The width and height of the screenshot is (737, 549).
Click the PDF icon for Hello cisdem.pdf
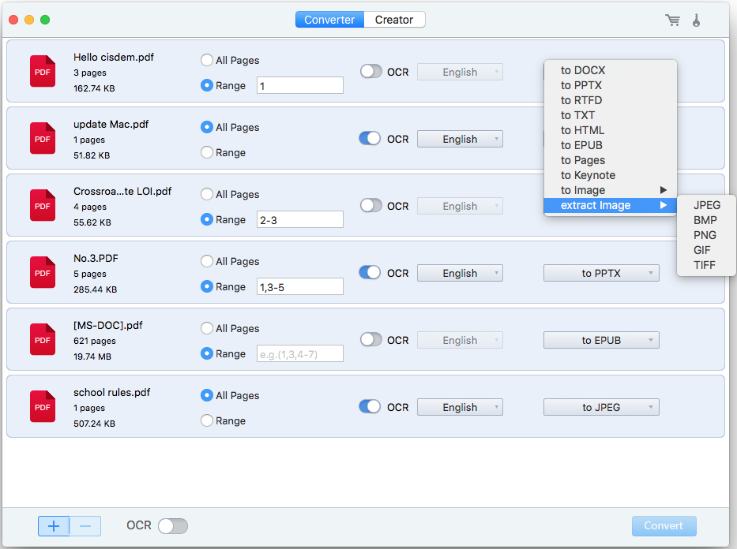coord(42,71)
